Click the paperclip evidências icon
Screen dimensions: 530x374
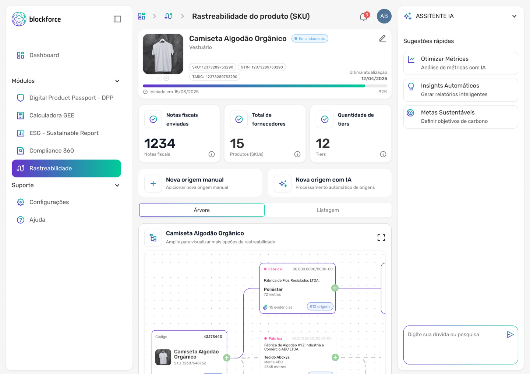tap(265, 308)
